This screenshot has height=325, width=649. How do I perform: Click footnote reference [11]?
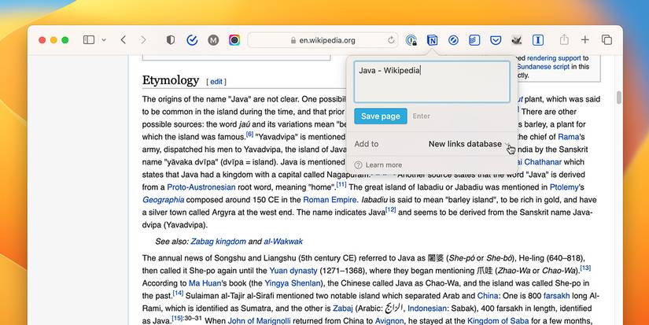pos(341,185)
